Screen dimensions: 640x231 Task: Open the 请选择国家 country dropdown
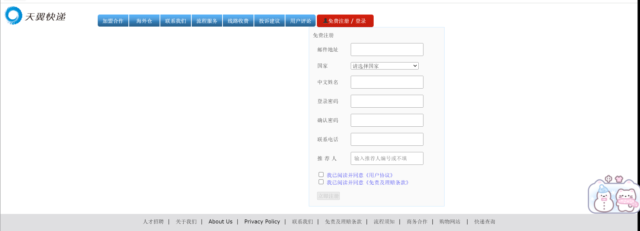(384, 66)
